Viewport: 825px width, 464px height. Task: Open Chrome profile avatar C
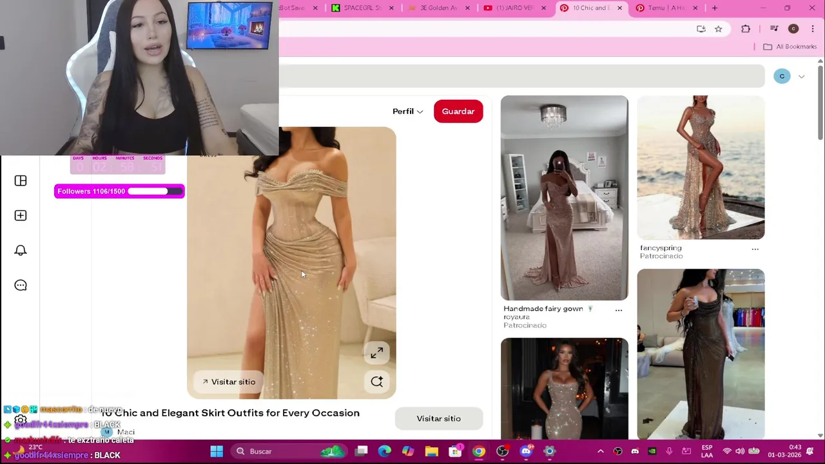[x=793, y=28]
